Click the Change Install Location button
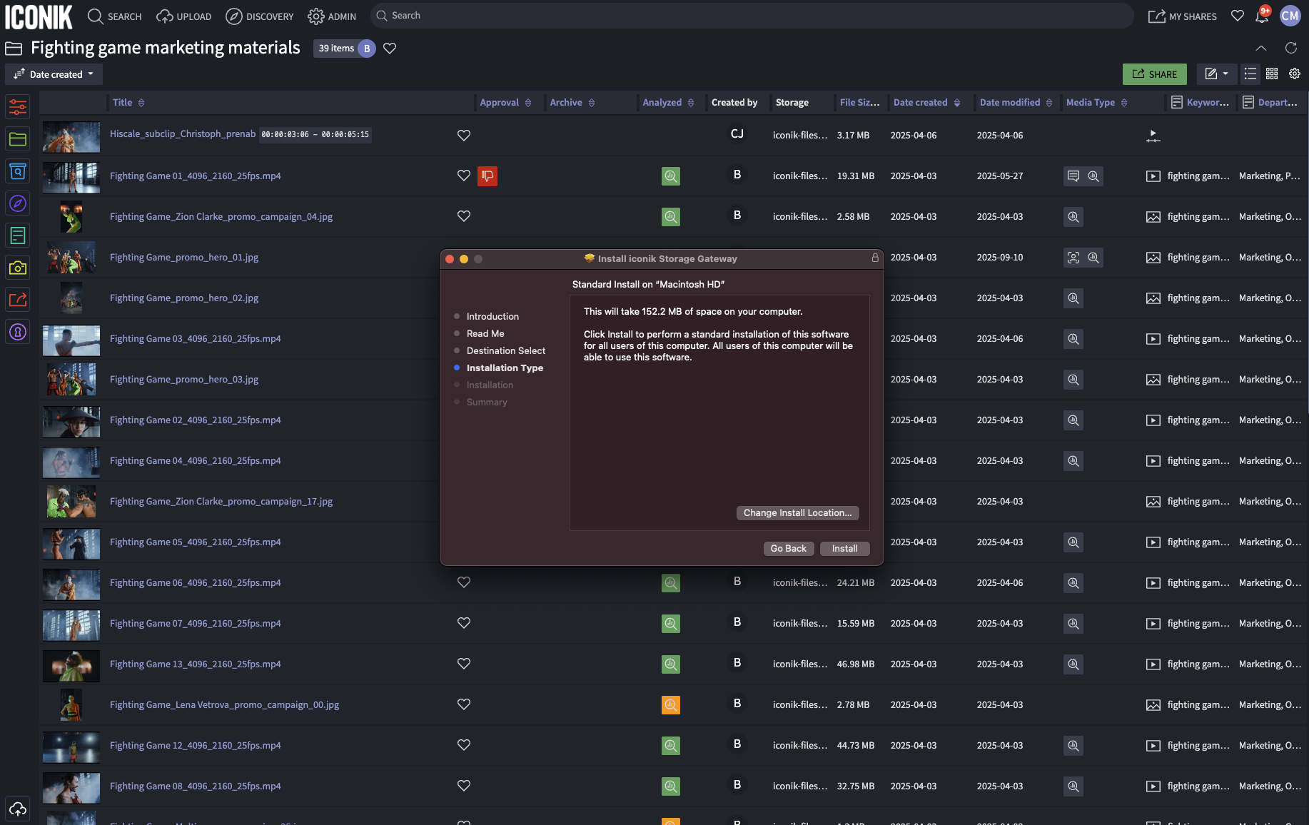The image size is (1309, 825). click(x=797, y=512)
